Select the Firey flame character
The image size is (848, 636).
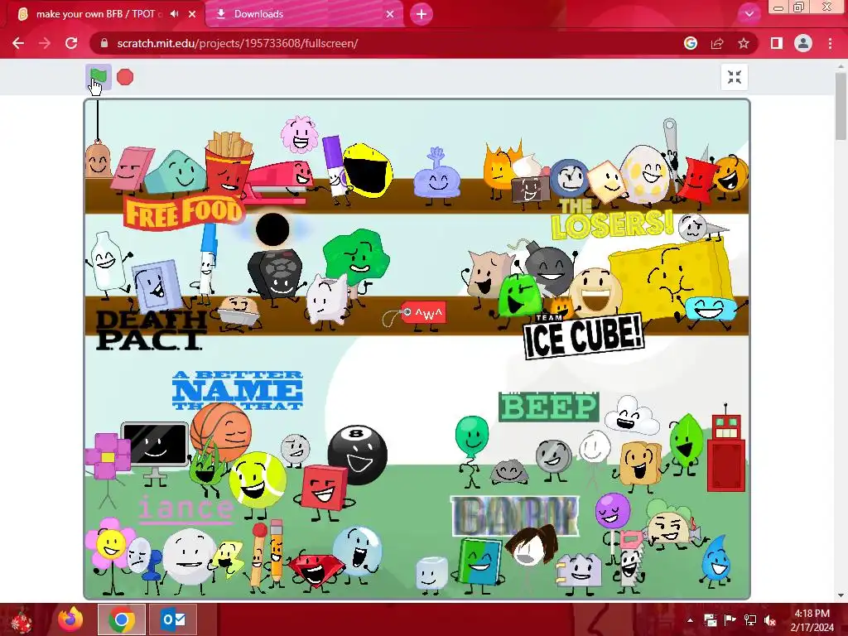(499, 165)
